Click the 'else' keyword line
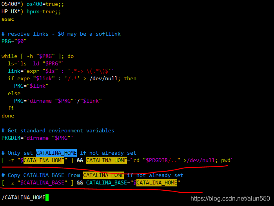 pos(14,93)
